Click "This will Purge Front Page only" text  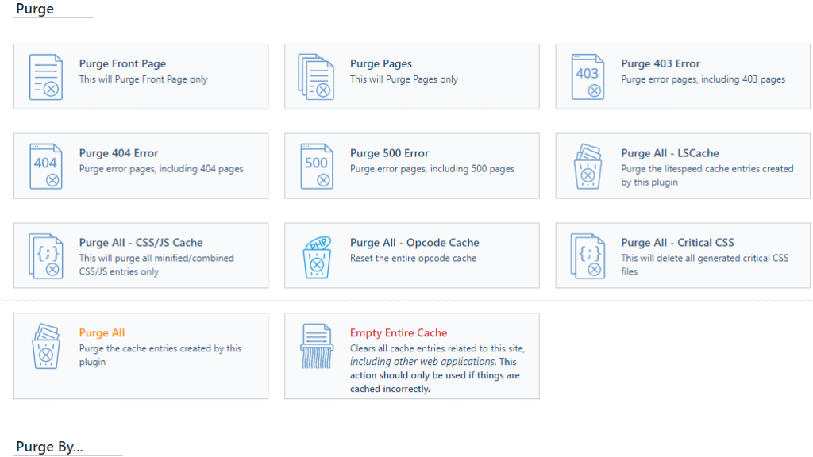tap(143, 79)
